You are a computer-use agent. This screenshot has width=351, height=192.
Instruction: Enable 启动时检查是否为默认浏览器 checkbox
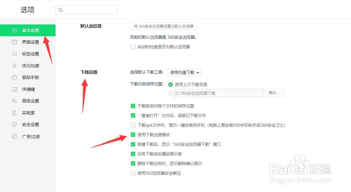(133, 47)
